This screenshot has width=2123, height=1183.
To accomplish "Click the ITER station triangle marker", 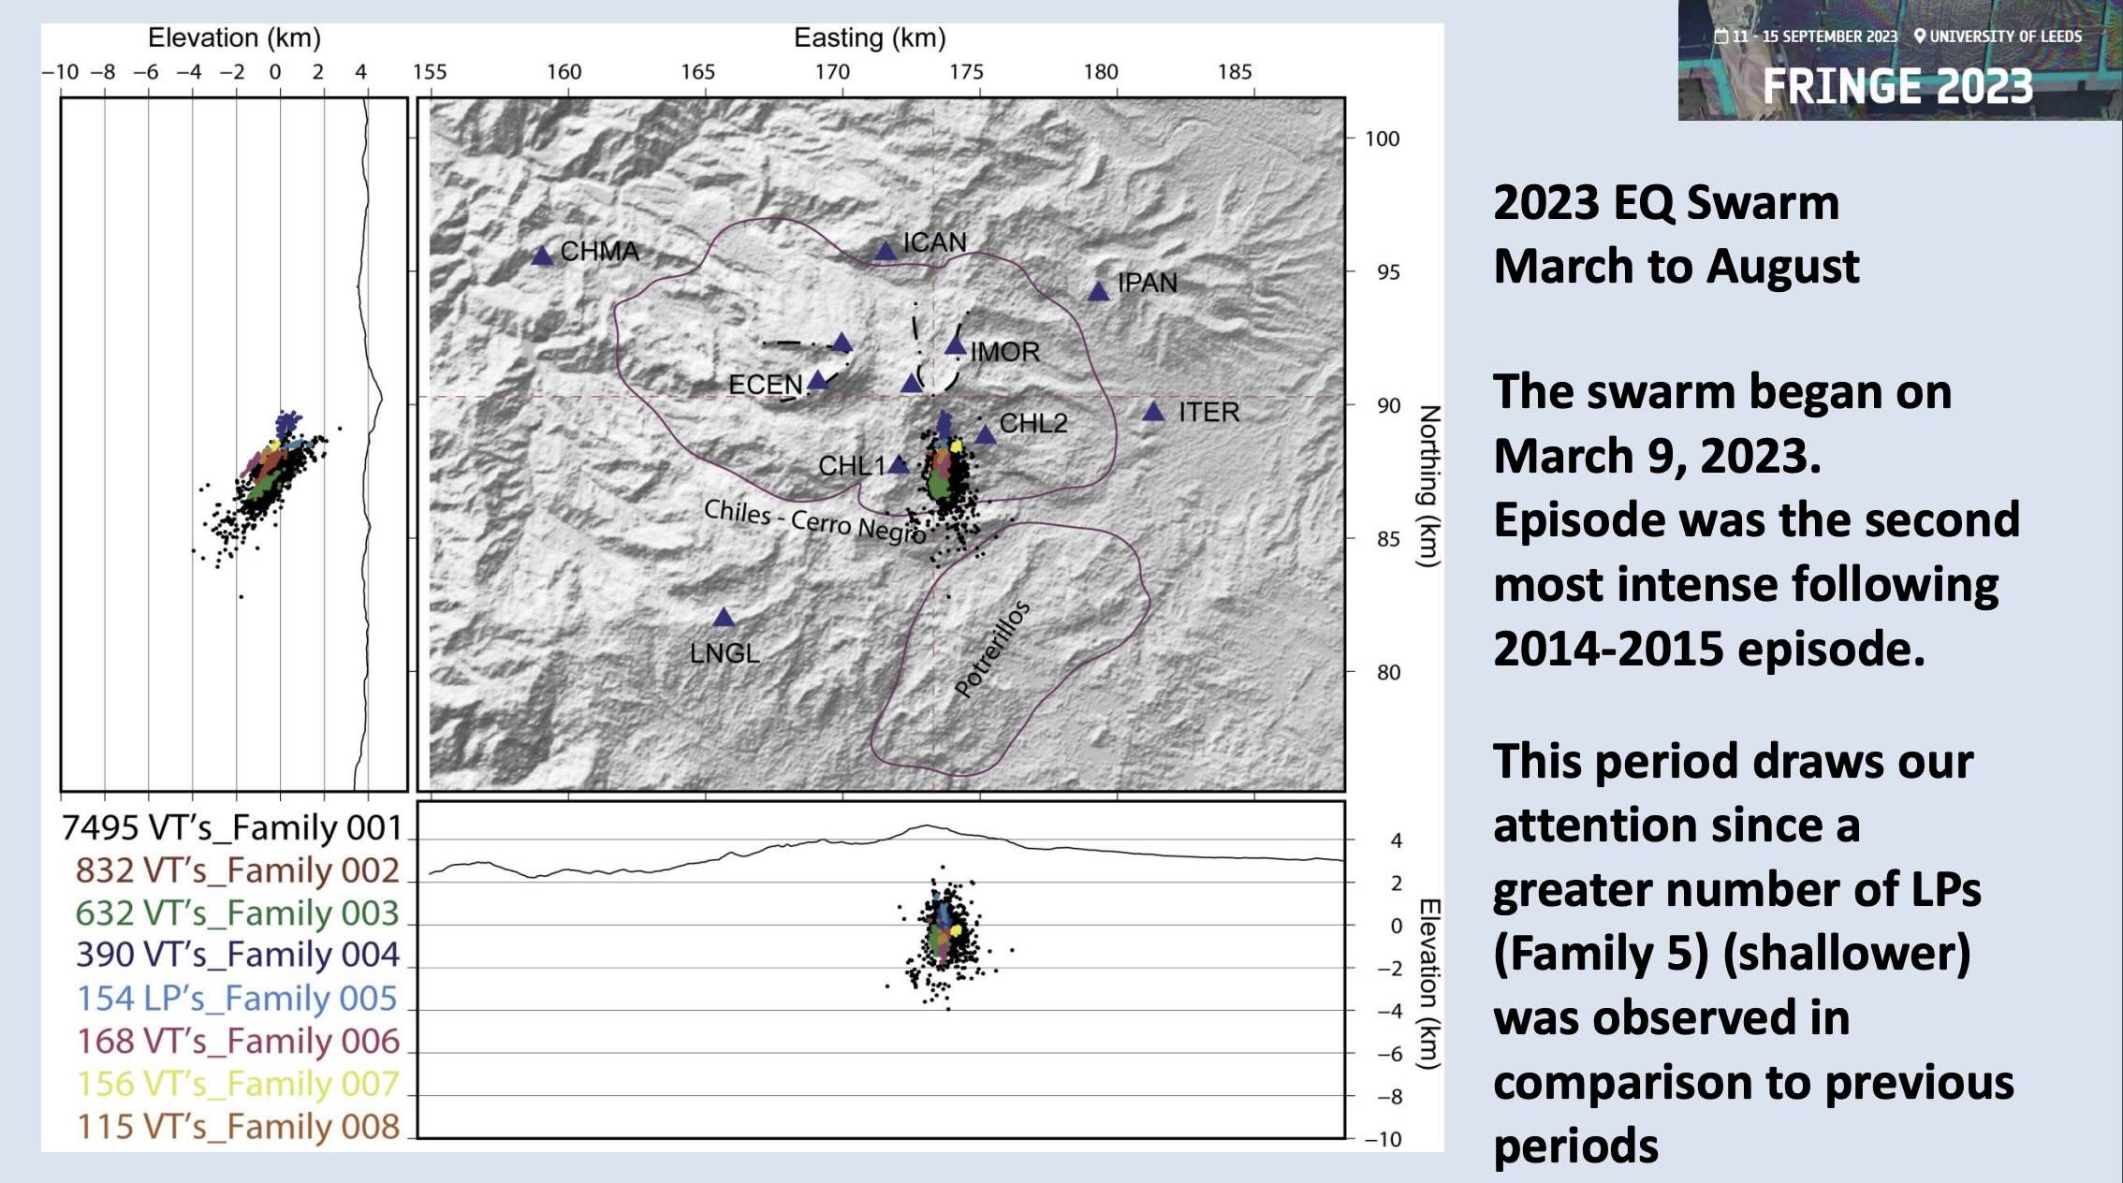I will point(1153,412).
